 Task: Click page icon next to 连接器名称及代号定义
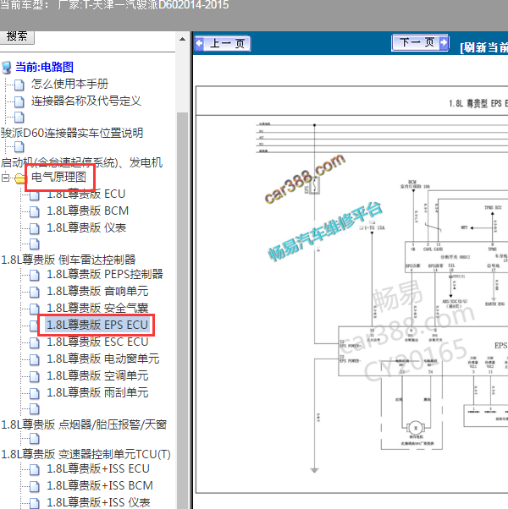[19, 101]
